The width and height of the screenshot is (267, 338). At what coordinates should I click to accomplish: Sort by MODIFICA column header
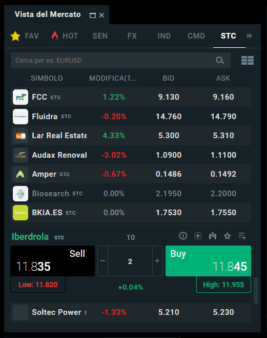(x=112, y=78)
